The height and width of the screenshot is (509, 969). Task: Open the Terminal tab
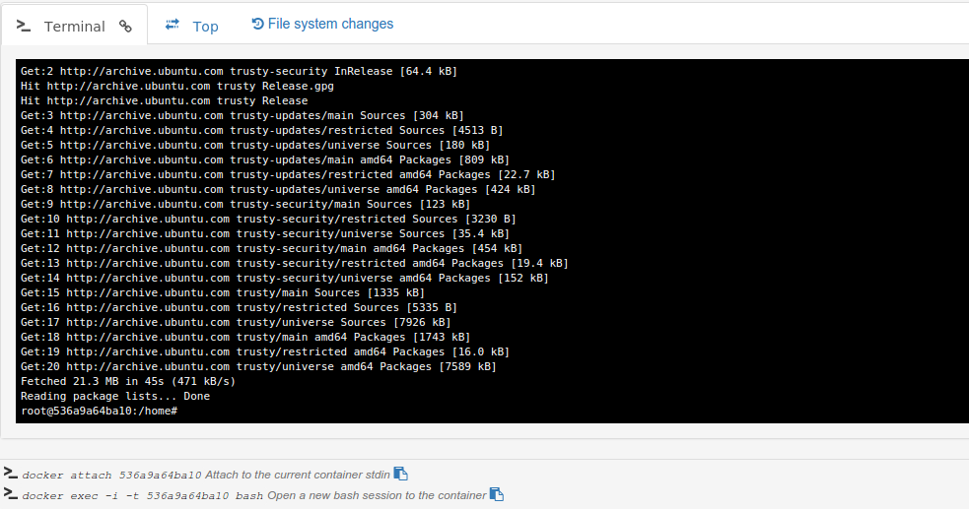[74, 26]
